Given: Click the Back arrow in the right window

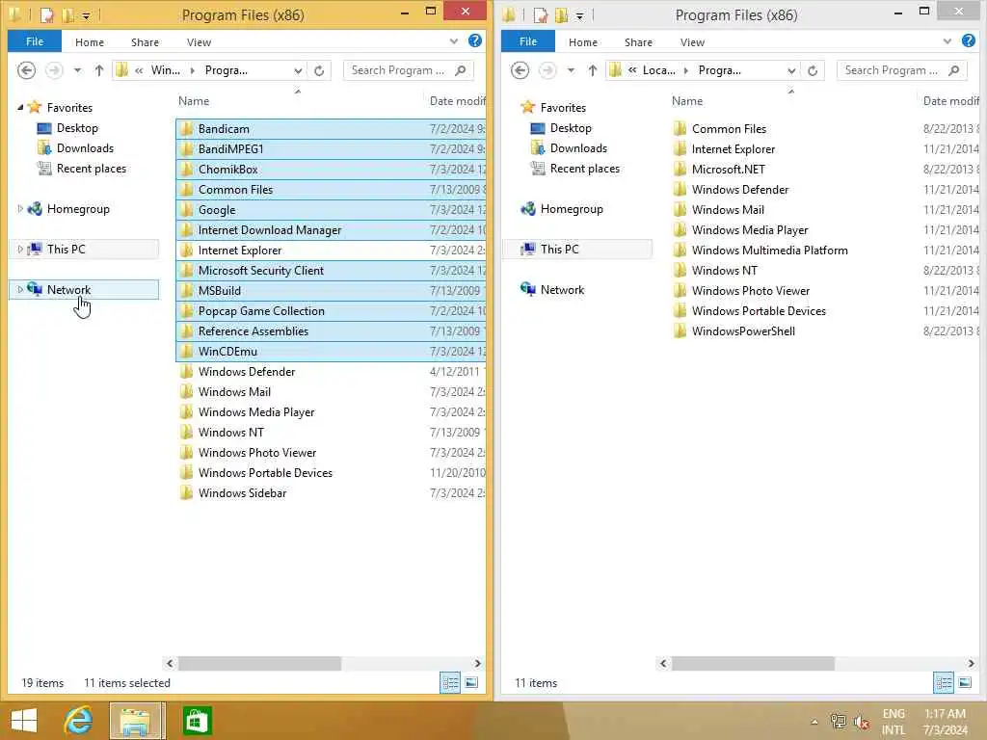Looking at the screenshot, I should (520, 70).
